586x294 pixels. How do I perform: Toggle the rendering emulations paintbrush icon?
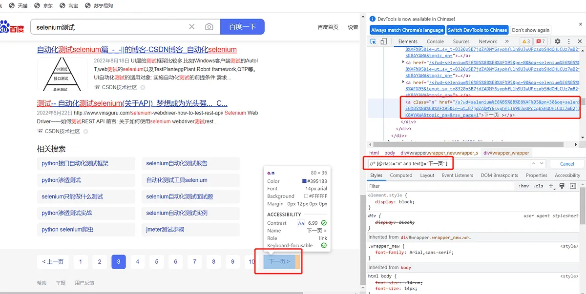click(x=562, y=186)
